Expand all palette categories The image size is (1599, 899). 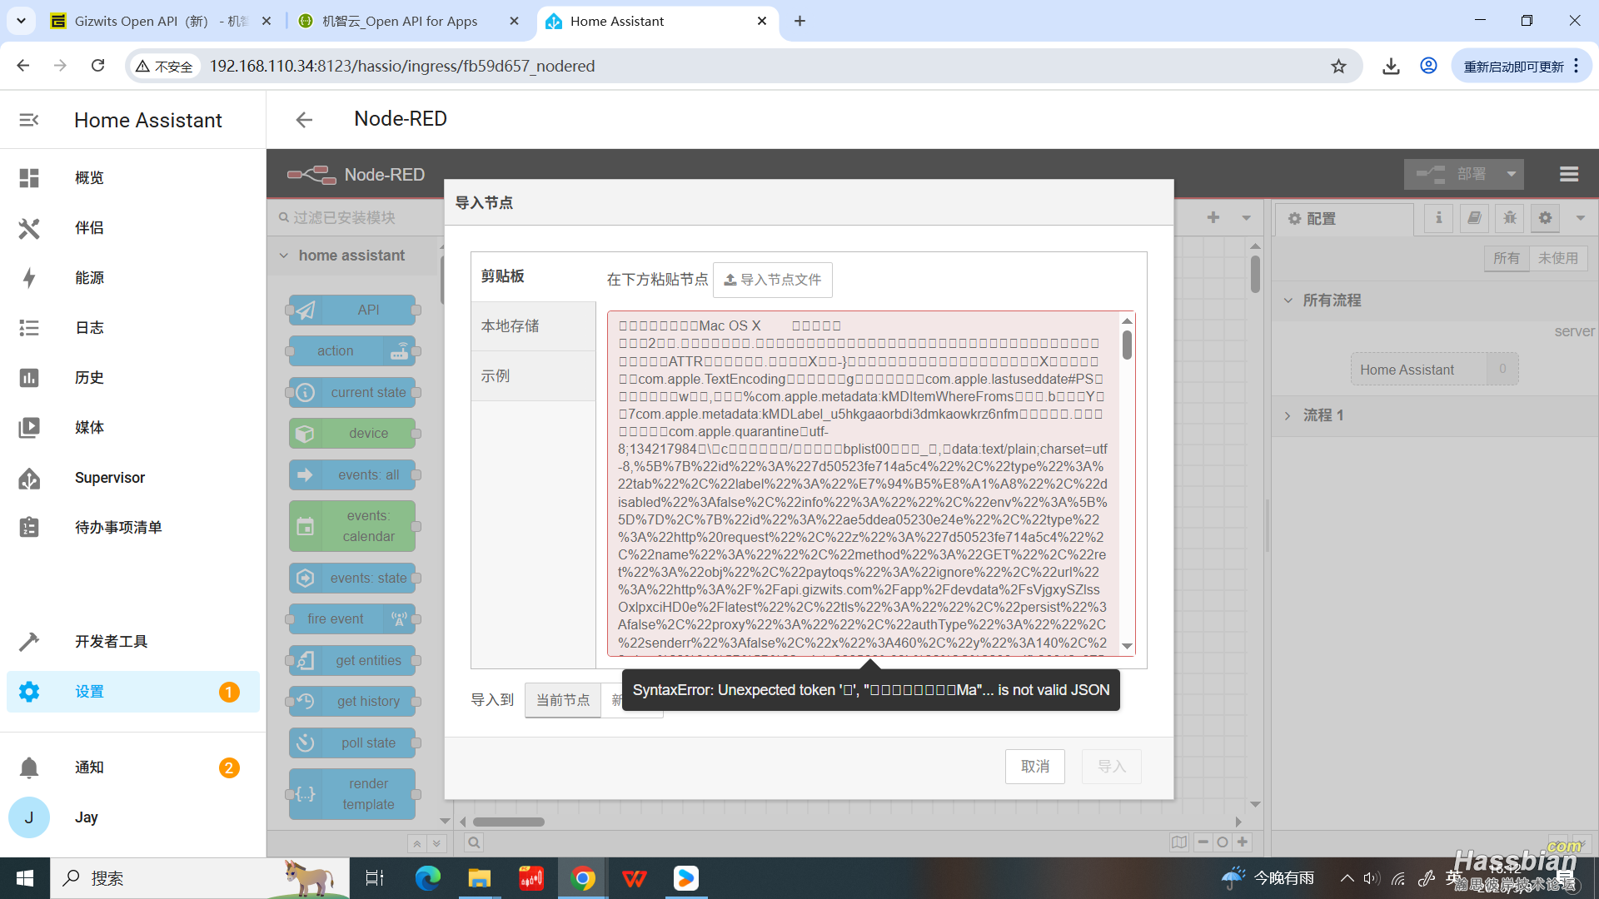(x=436, y=843)
